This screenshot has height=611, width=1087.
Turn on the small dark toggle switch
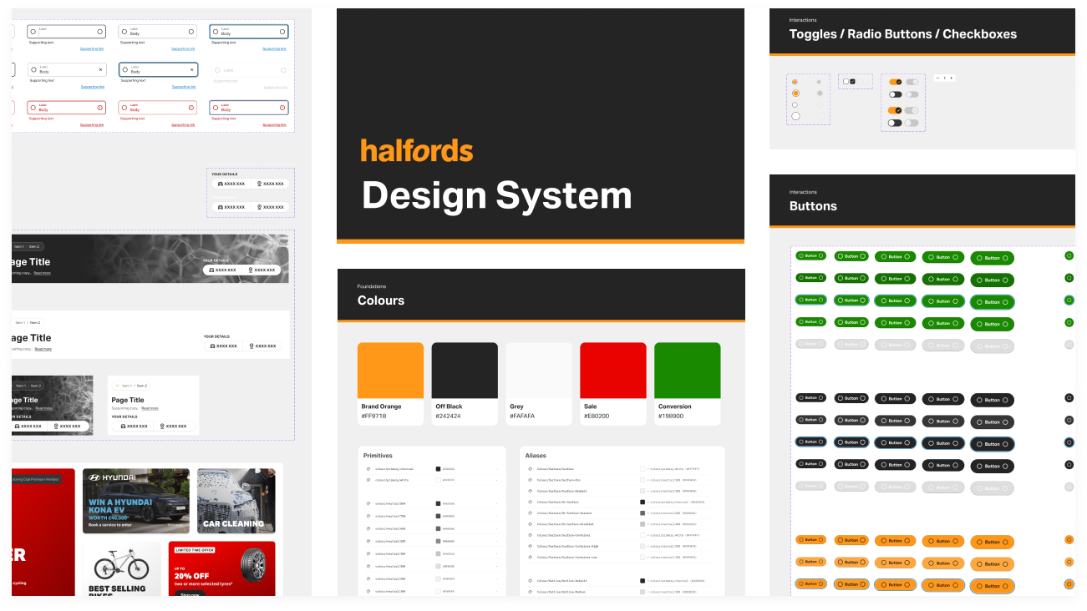pos(896,94)
